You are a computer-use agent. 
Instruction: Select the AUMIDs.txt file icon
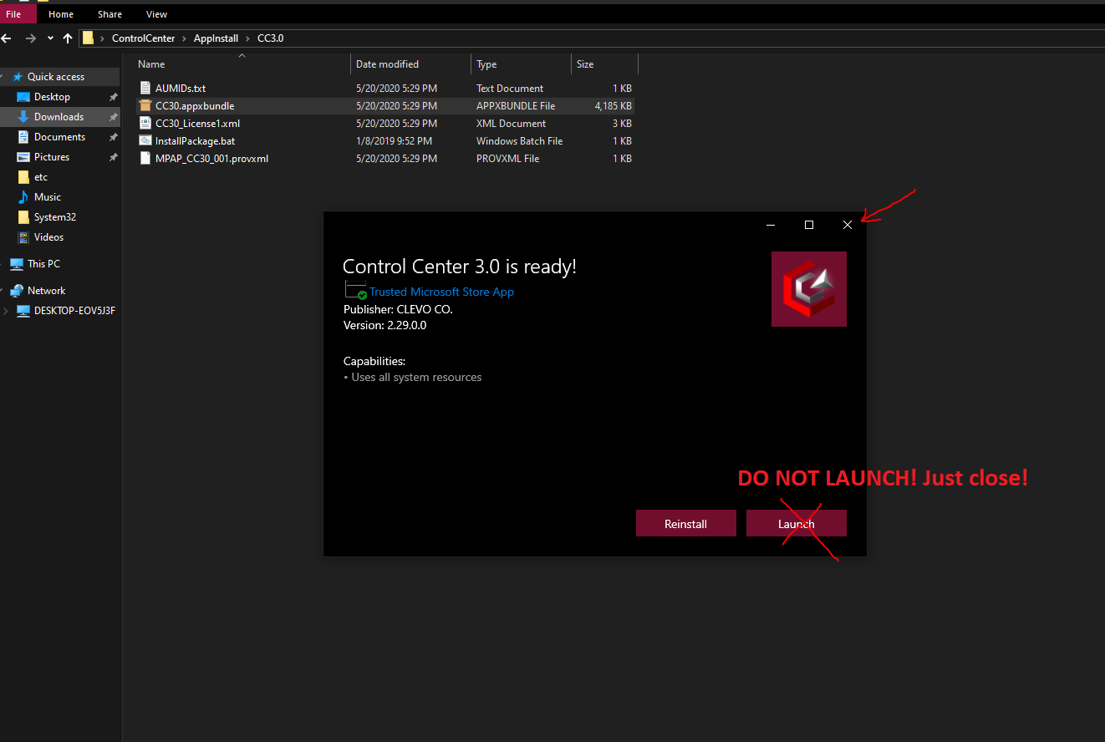[x=145, y=88]
